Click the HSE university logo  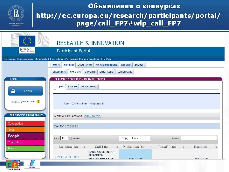(16, 15)
